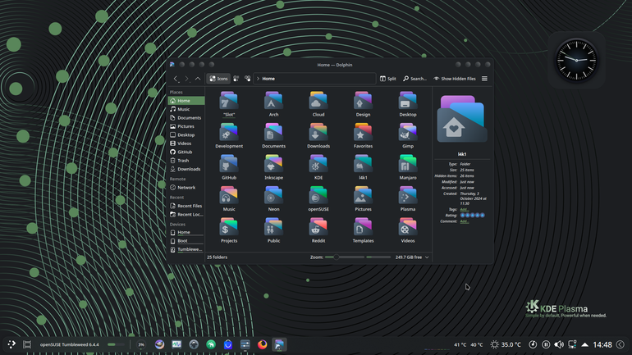
Task: Click the 14:48 digital clock
Action: [602, 344]
